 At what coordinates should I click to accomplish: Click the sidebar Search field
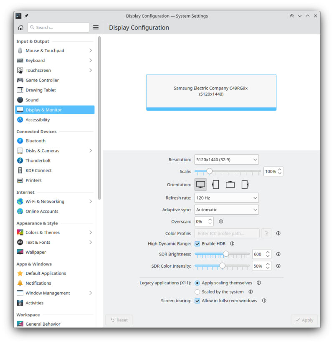(58, 28)
